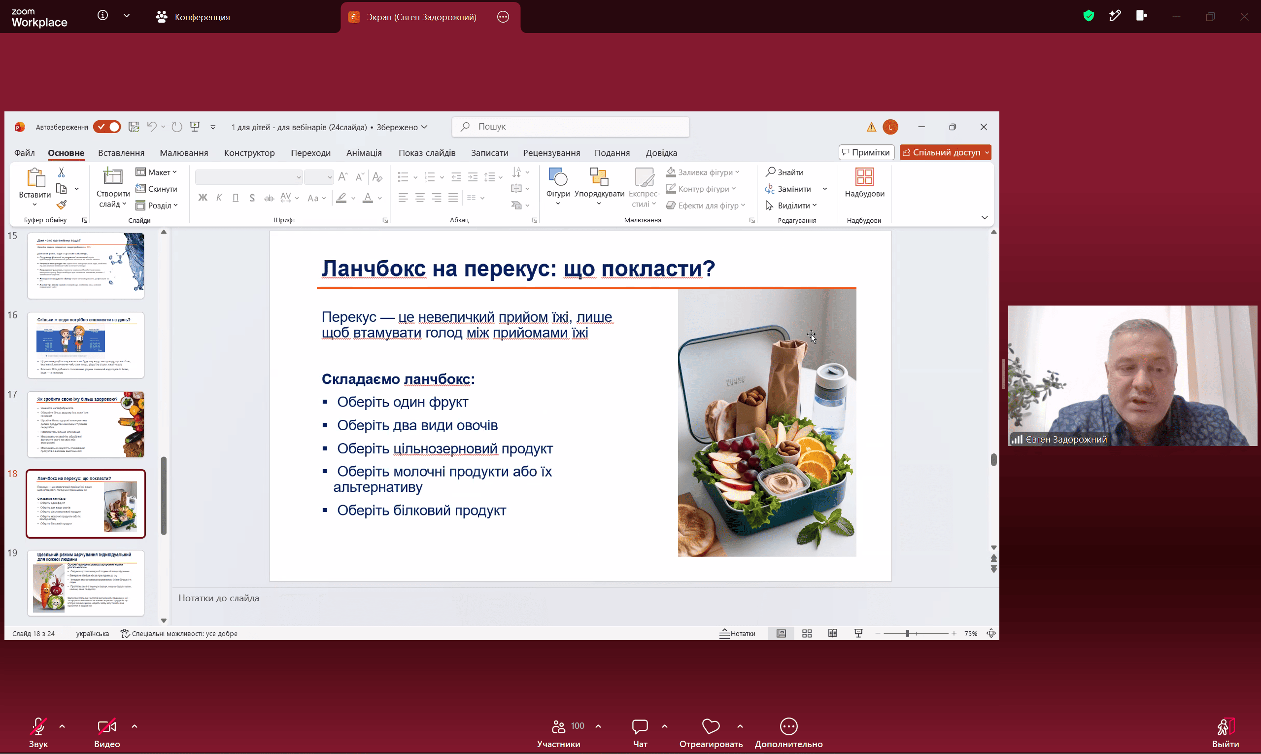Open the Конструктор ribbon tab
Screen dimensions: 1261x754
[249, 153]
